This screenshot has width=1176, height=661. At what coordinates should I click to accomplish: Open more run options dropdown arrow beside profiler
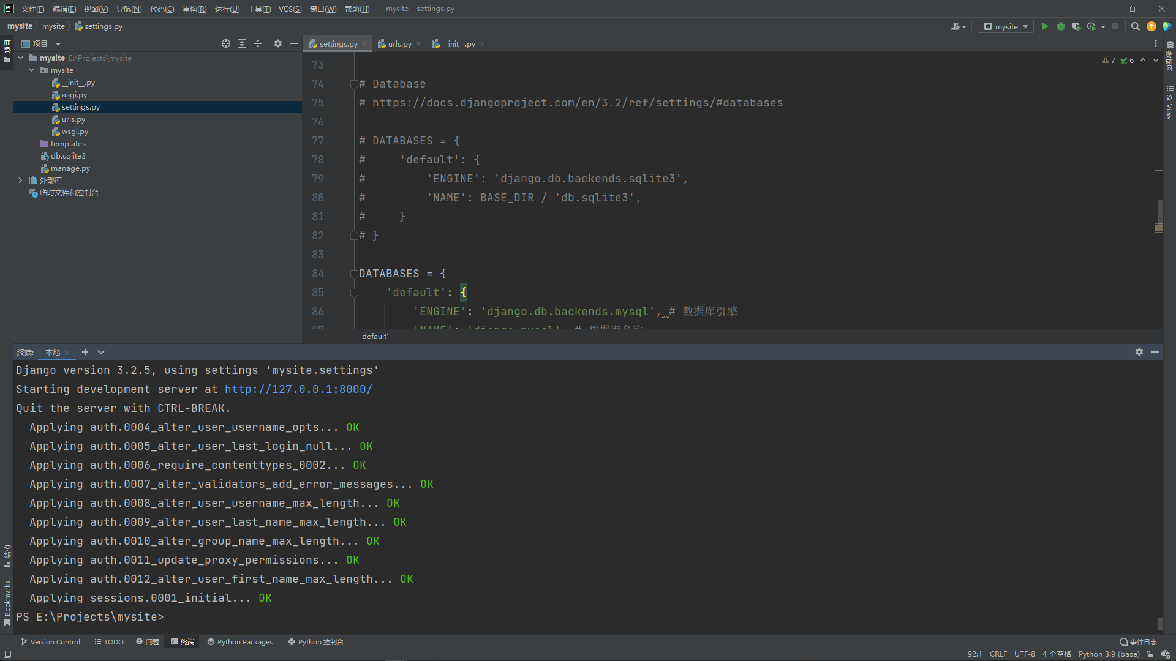point(1102,26)
